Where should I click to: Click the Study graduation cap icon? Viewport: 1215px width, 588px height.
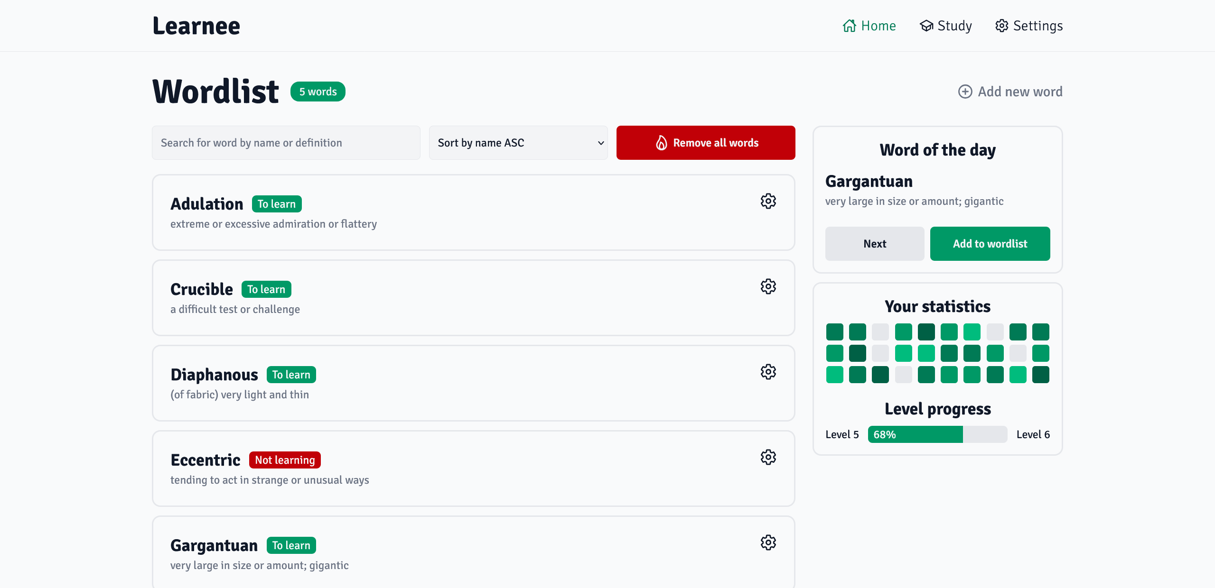point(926,26)
